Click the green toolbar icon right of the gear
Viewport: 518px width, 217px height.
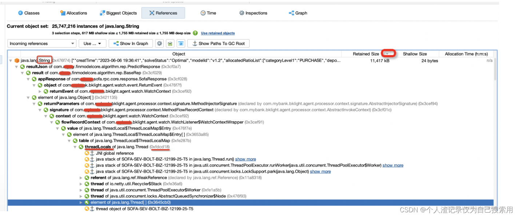(x=170, y=43)
